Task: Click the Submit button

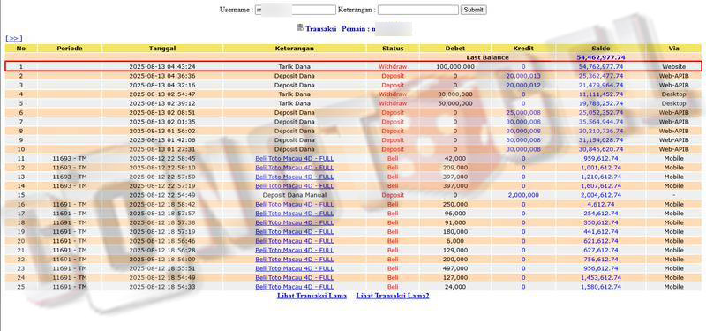Action: 473,10
